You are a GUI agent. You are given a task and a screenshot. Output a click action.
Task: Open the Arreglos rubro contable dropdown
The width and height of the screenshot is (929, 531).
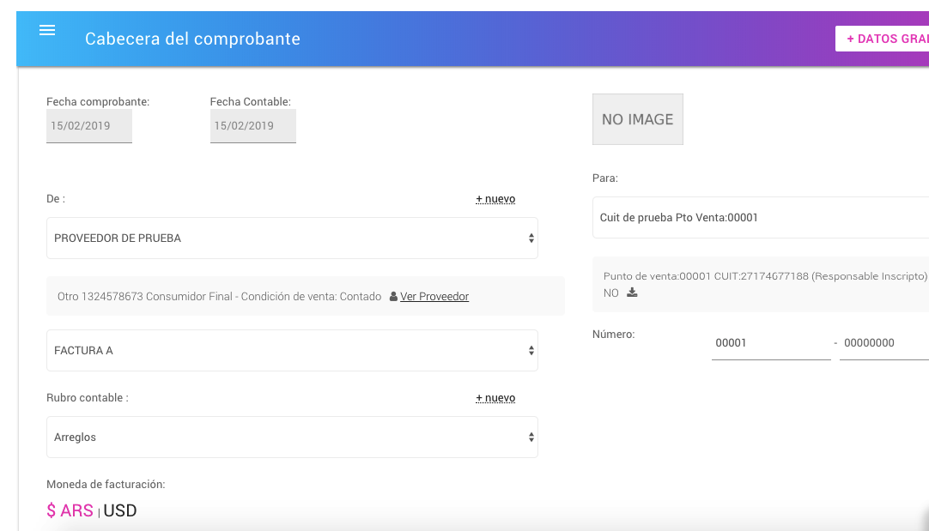(292, 437)
